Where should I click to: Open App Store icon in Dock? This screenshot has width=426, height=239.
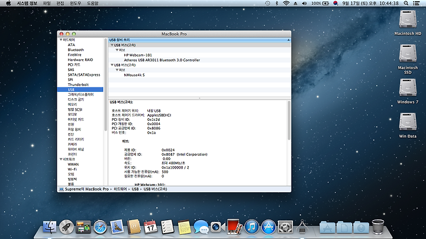[x=269, y=227]
